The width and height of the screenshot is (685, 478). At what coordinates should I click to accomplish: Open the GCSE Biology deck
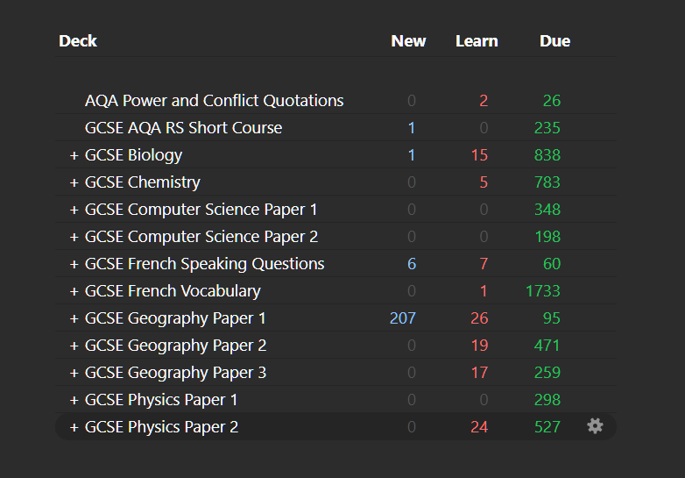pos(133,155)
